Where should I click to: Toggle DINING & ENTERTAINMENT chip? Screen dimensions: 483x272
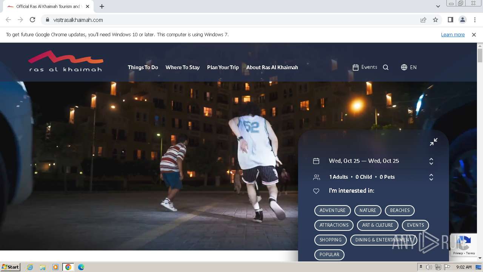[384, 240]
